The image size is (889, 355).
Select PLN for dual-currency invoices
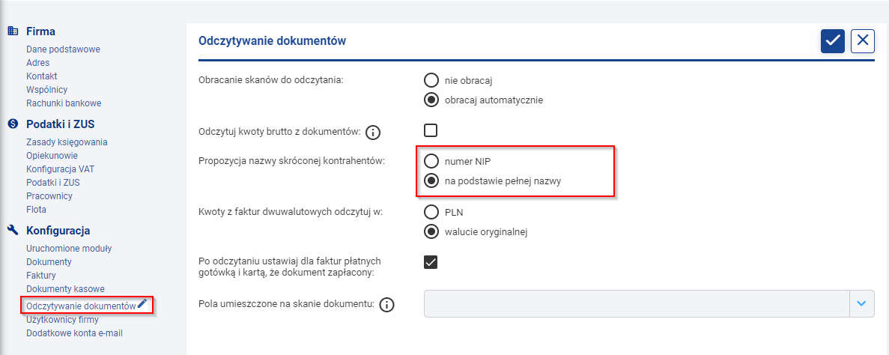click(x=431, y=212)
